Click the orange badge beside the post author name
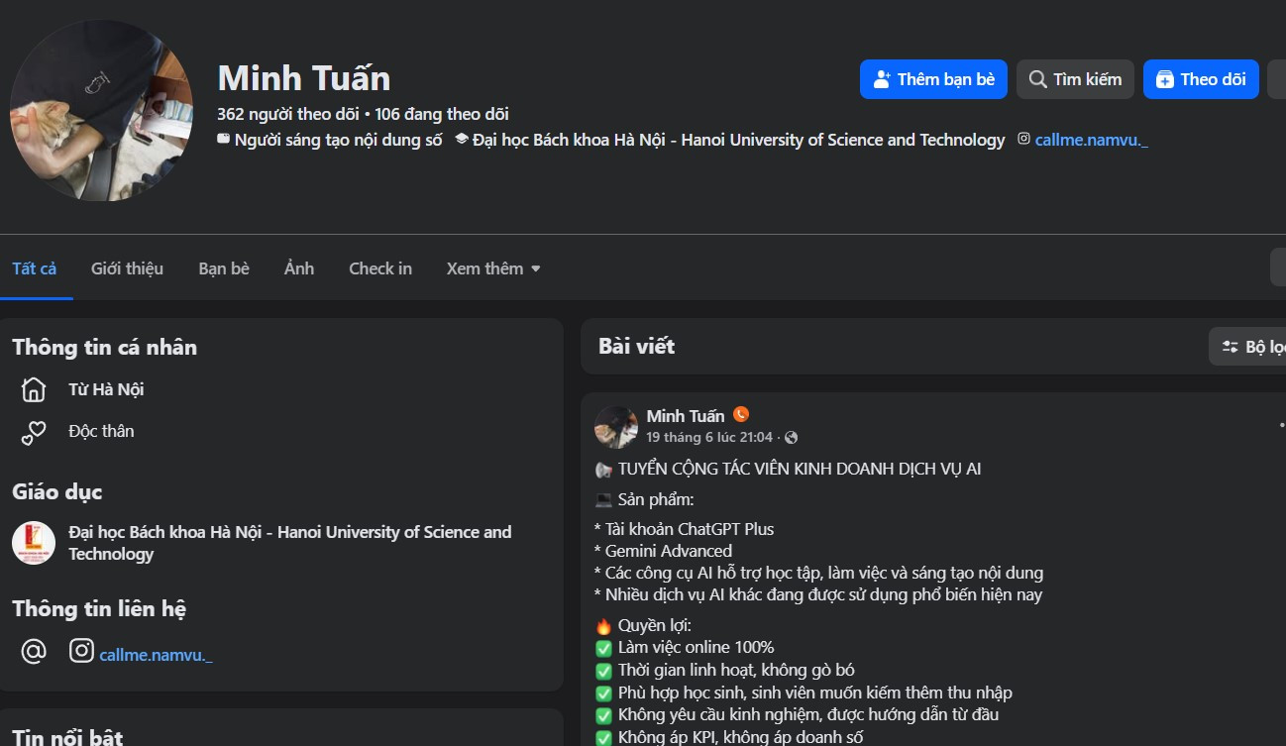This screenshot has height=746, width=1286. click(741, 415)
